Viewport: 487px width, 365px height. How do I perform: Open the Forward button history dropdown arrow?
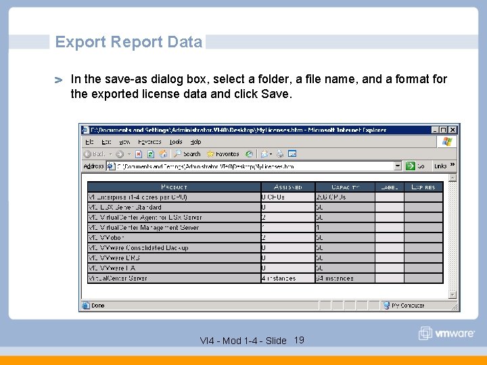[129, 154]
